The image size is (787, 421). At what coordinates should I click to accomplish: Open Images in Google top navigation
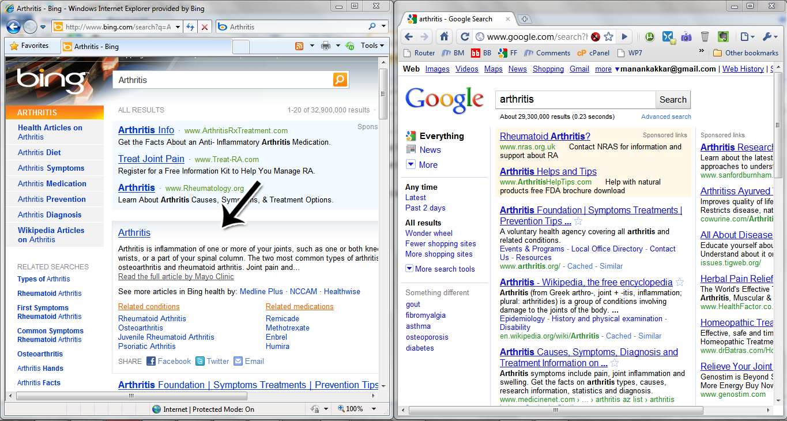pos(437,69)
